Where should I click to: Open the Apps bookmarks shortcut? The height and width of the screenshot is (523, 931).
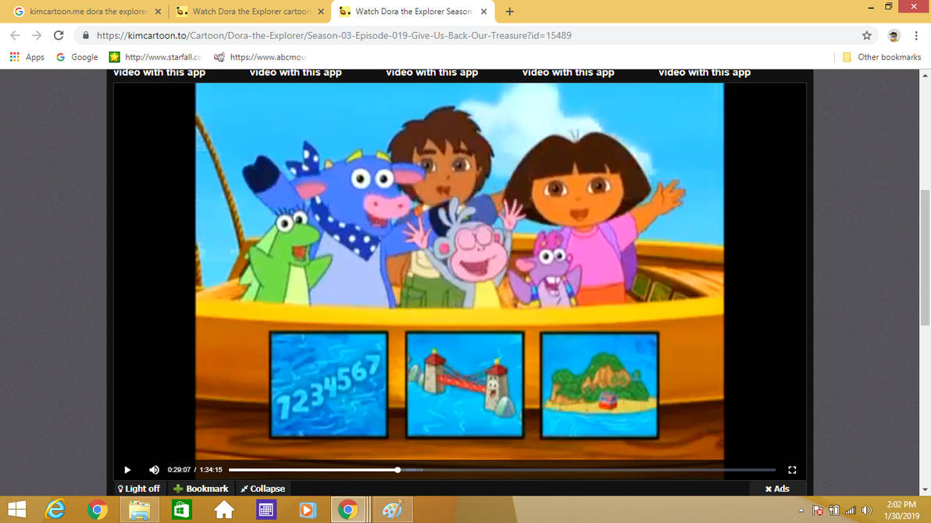coord(27,57)
